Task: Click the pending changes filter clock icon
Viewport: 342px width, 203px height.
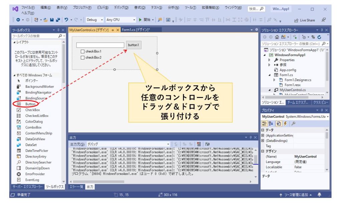Action: 304,37
